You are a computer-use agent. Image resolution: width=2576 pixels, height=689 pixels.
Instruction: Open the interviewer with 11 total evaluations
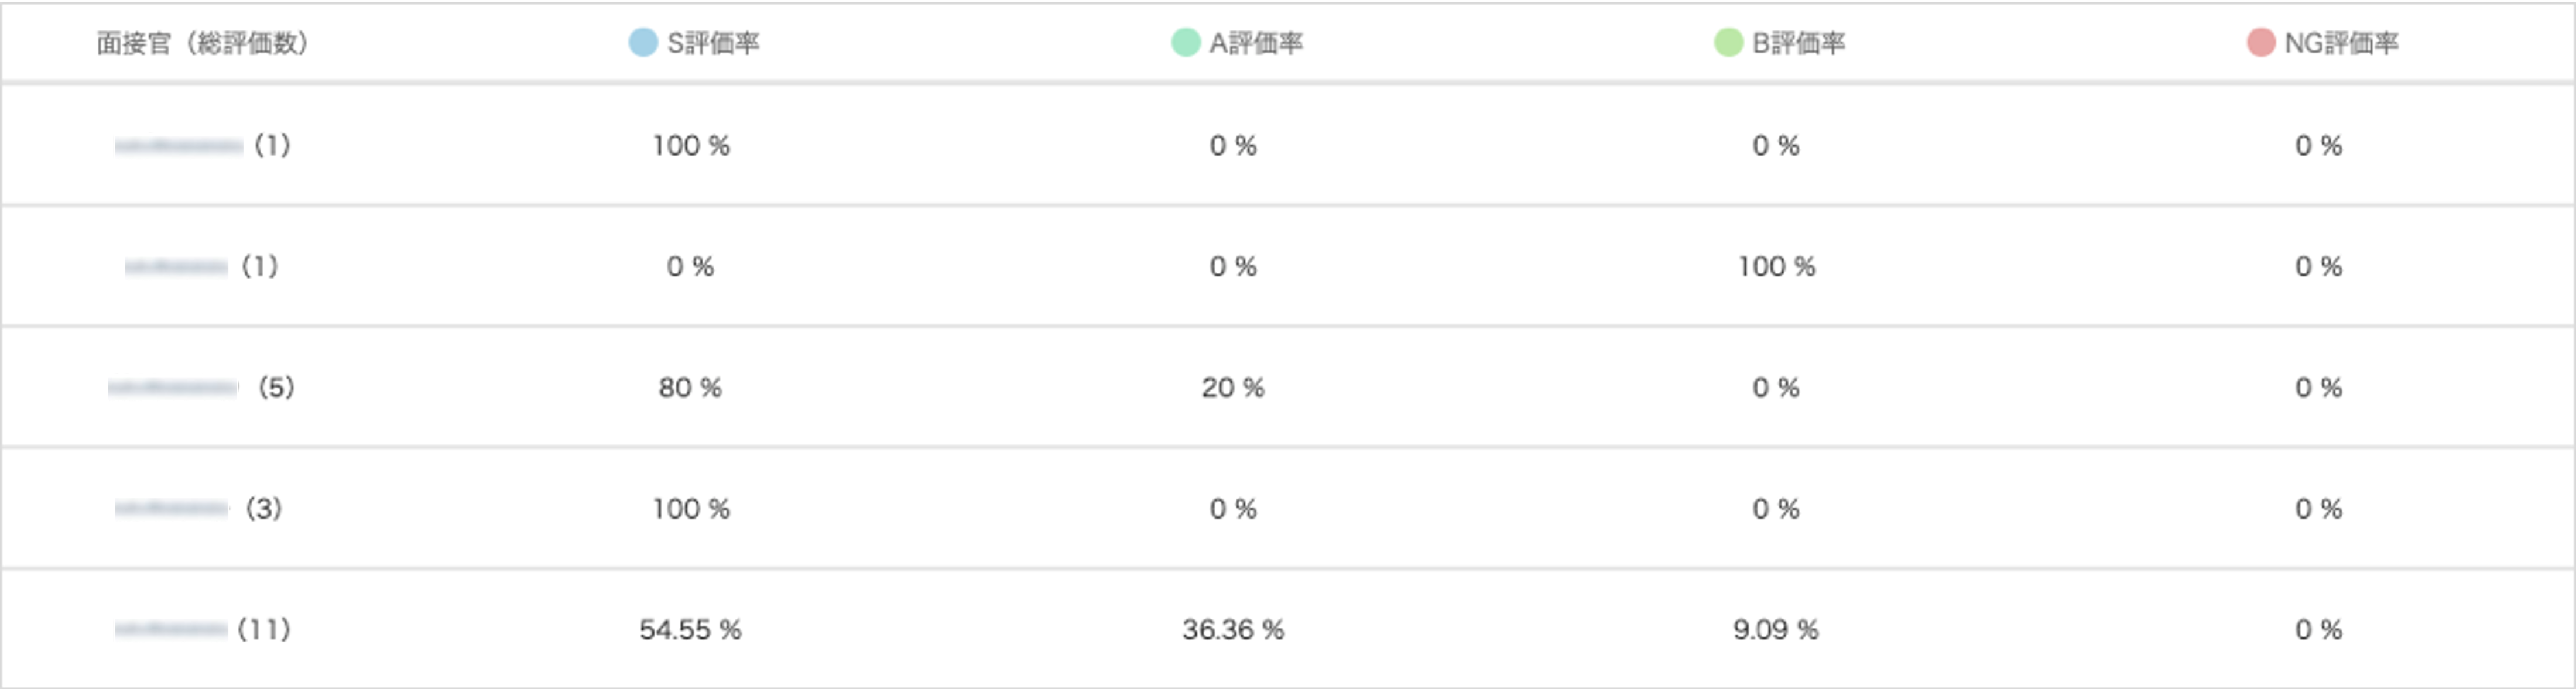(x=203, y=629)
